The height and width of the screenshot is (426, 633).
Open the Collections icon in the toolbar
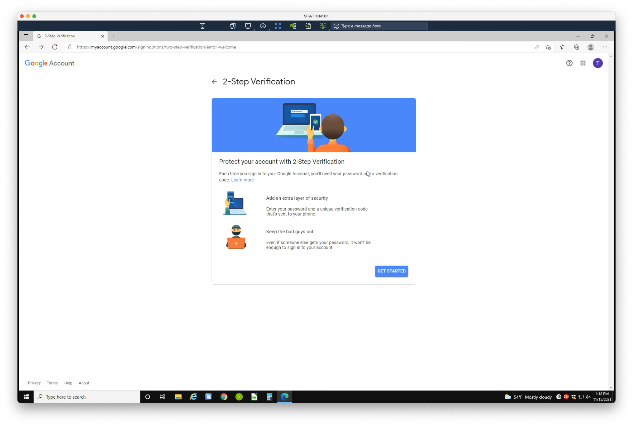pyautogui.click(x=576, y=47)
